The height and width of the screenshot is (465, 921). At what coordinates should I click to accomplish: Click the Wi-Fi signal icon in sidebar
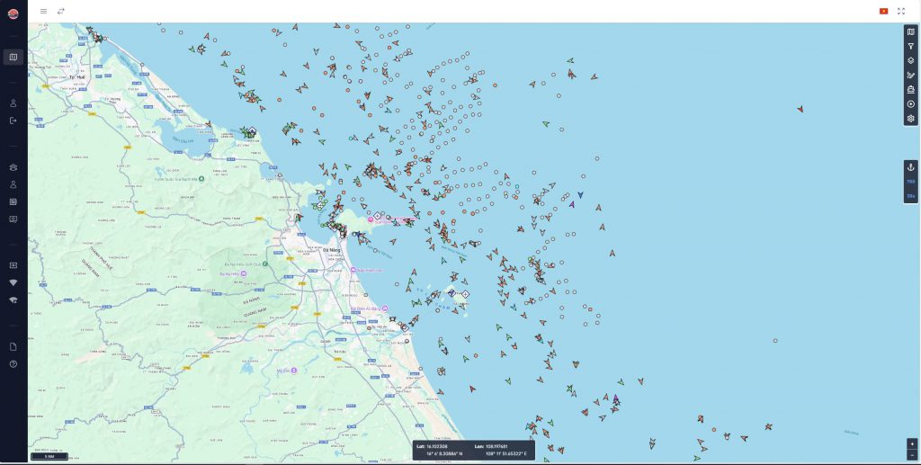pos(13,282)
